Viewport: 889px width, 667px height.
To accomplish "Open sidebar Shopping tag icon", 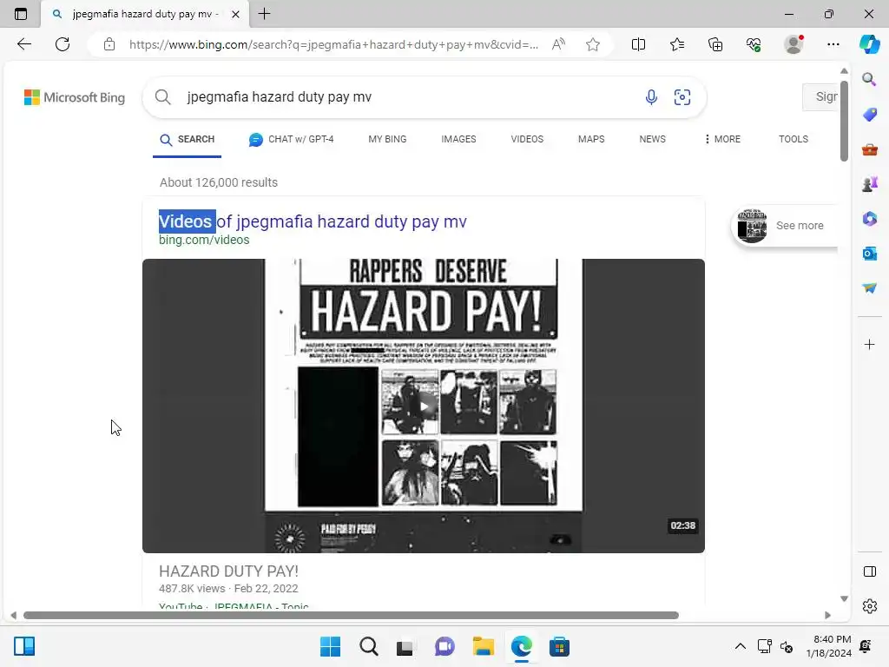I will coord(869,115).
